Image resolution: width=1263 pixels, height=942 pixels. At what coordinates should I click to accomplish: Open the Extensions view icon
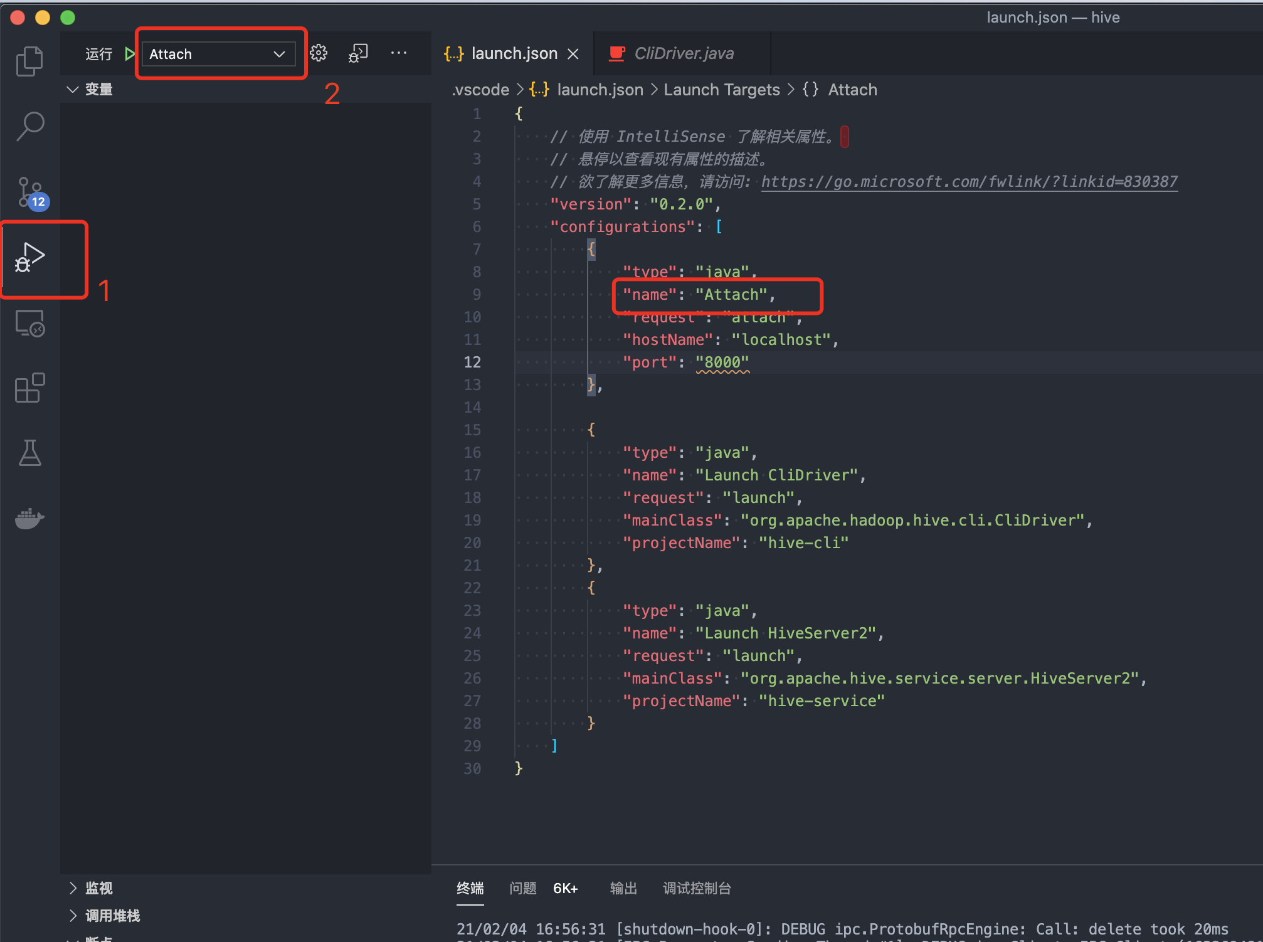click(29, 388)
